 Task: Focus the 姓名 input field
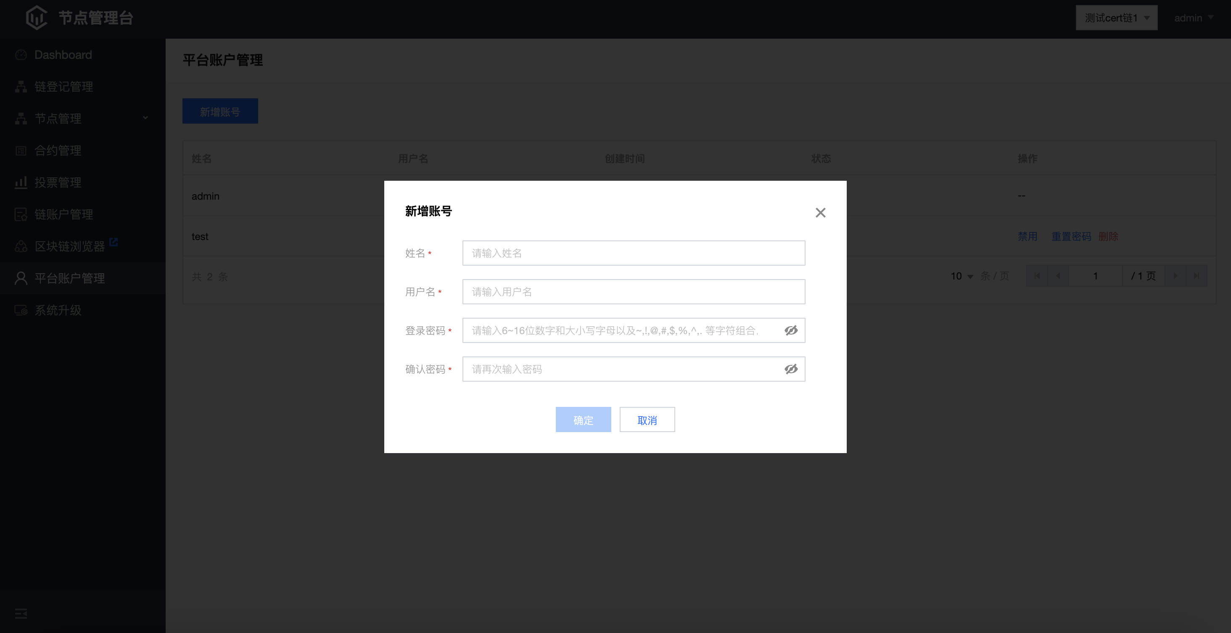tap(634, 253)
